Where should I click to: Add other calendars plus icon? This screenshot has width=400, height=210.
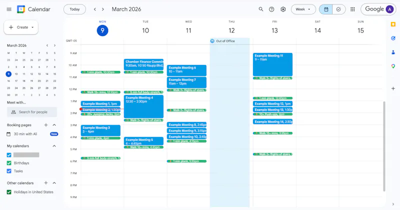point(46,183)
